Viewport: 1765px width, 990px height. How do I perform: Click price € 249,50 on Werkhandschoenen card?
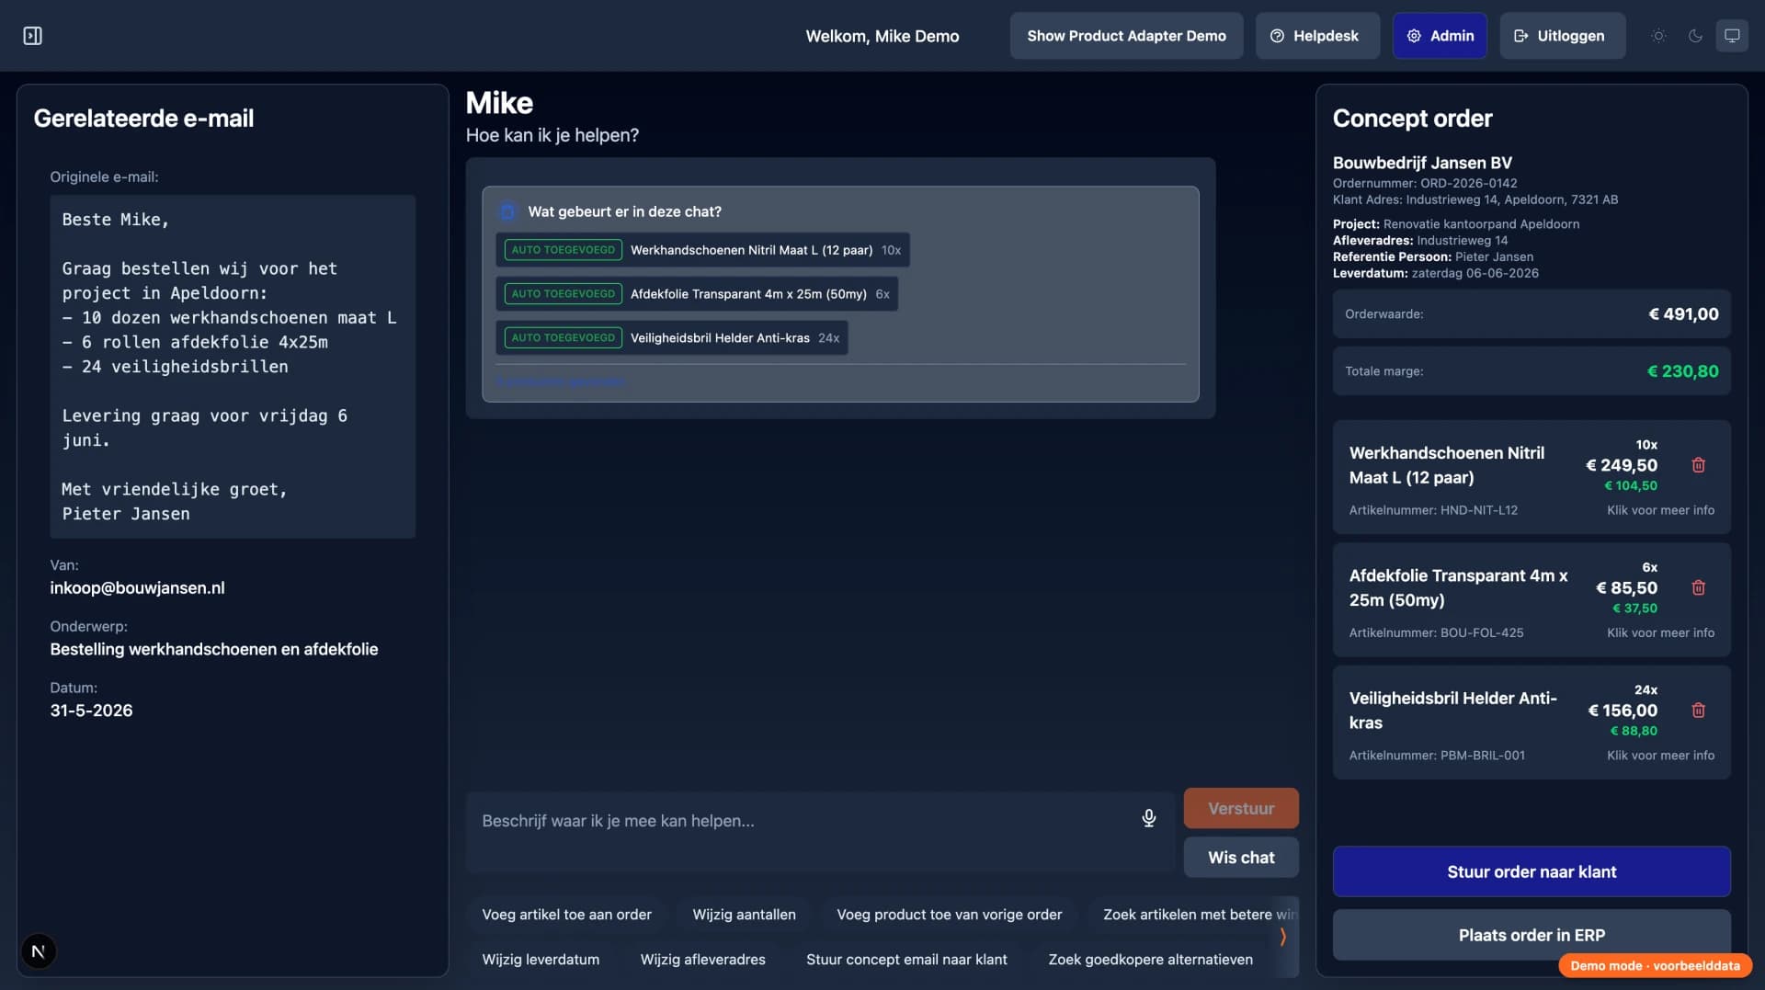coord(1622,465)
